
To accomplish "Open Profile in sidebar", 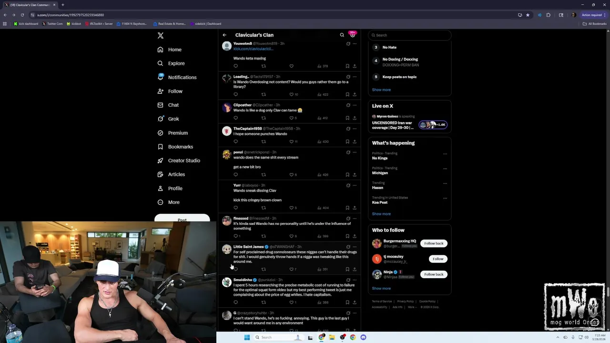I will point(170,189).
